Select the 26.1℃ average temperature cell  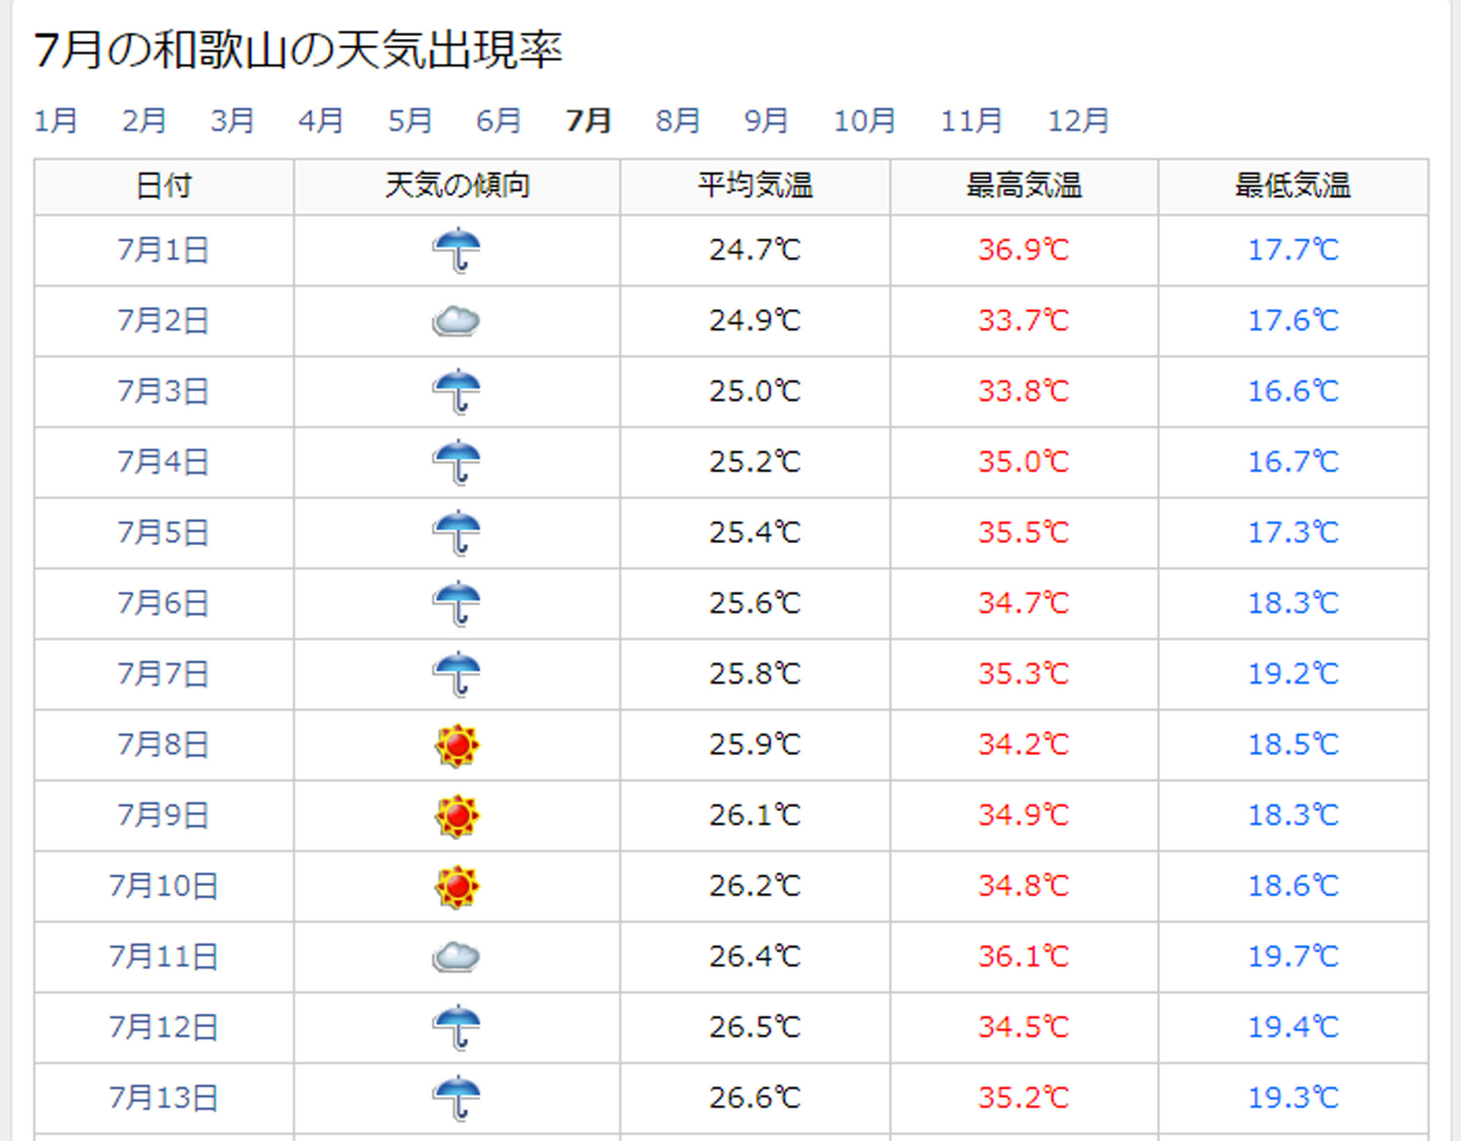click(x=755, y=815)
